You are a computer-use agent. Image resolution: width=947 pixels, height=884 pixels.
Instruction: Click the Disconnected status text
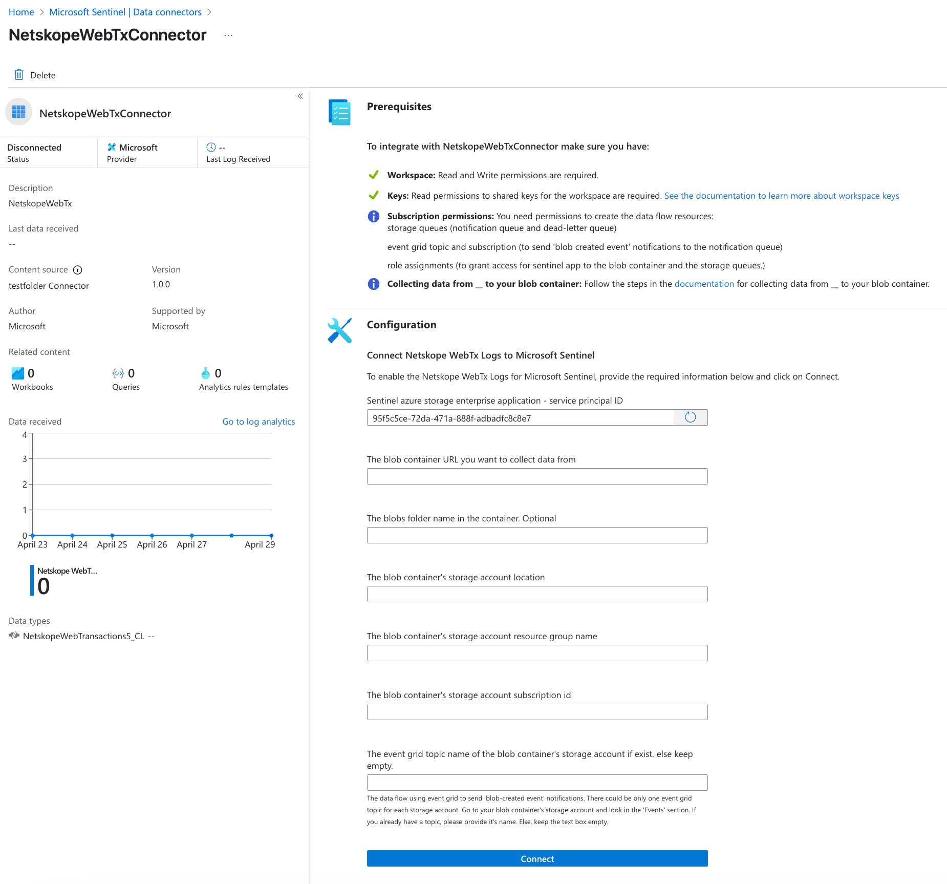click(34, 148)
